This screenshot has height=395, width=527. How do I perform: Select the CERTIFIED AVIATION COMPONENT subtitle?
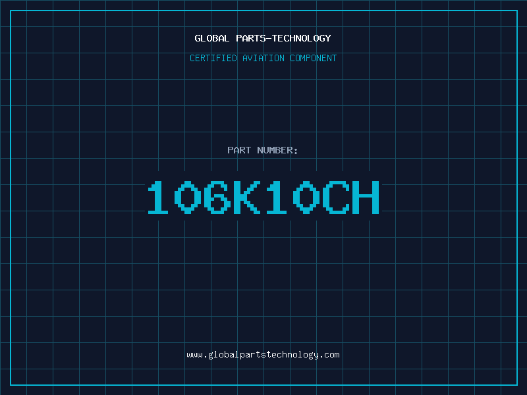[x=263, y=59]
